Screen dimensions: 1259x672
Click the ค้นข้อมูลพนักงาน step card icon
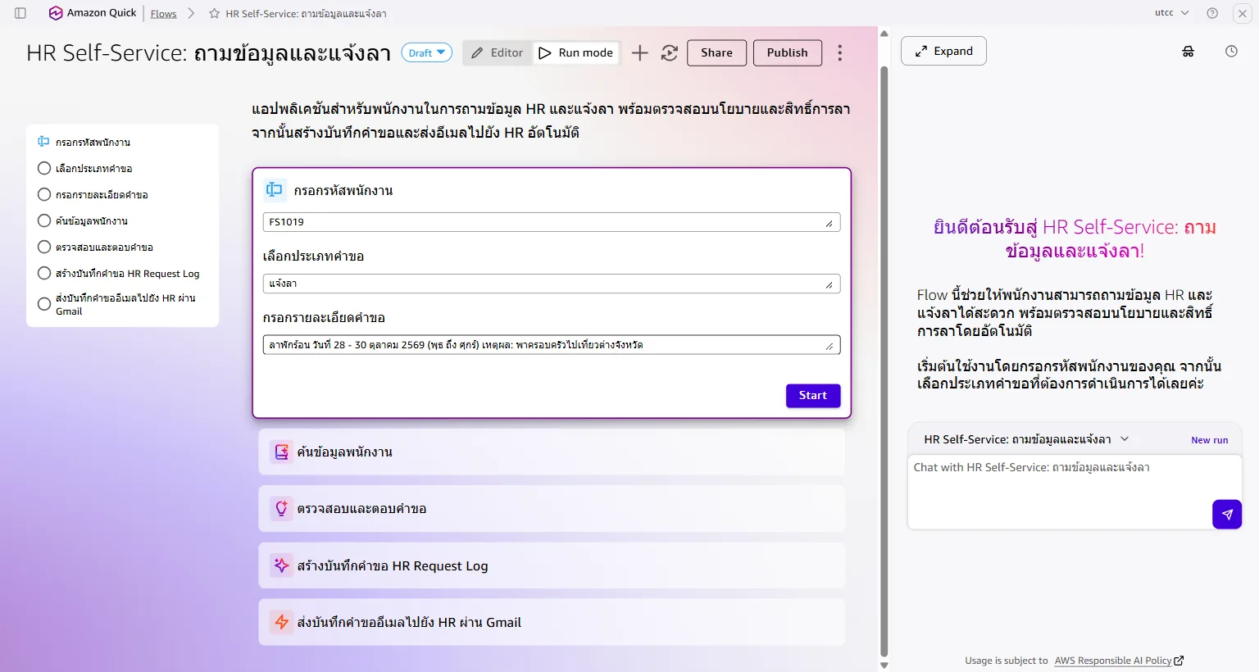click(x=282, y=452)
